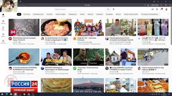
Task: Select the 'Ситкомы' chip
Action: pos(49,14)
